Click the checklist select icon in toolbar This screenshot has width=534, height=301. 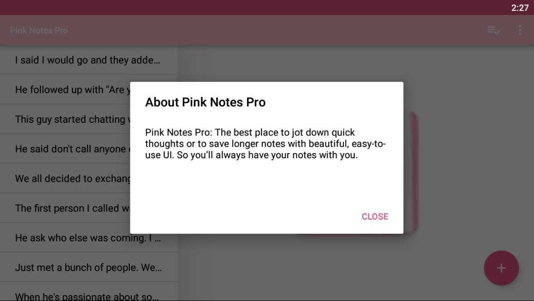tap(494, 30)
